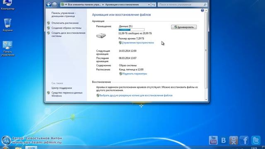
Task: Click the location value 'Данные (D:)'
Action: coord(125,26)
